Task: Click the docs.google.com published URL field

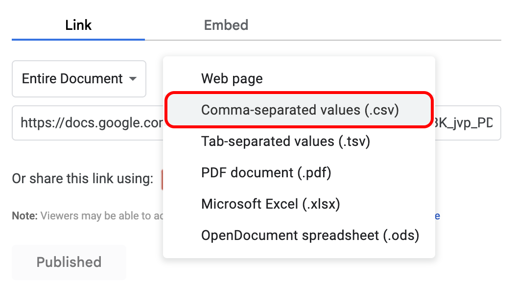Action: click(x=88, y=123)
